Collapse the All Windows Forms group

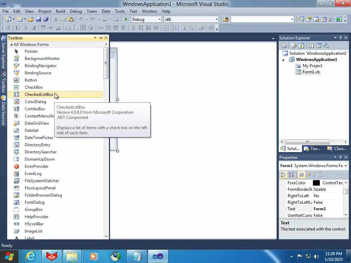pos(11,45)
